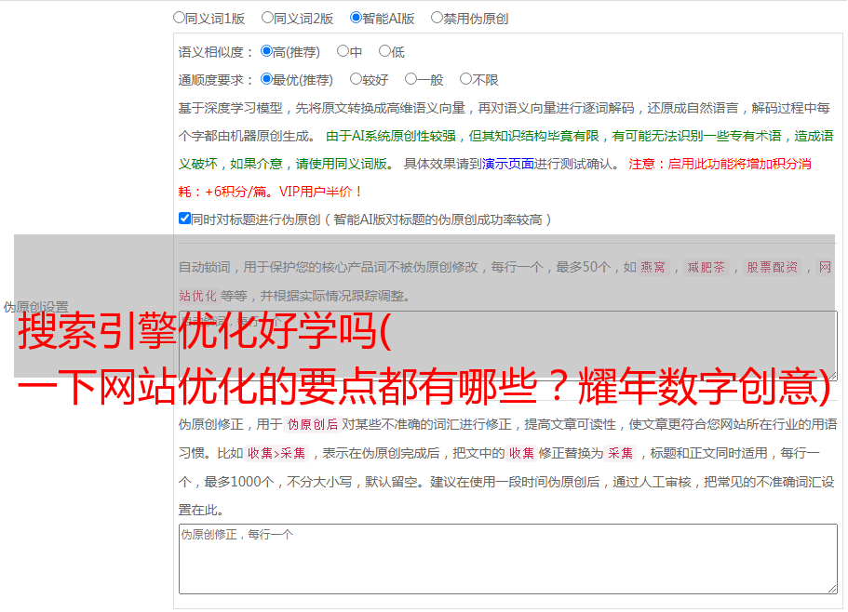Set 语义相似度 to 低

click(384, 51)
